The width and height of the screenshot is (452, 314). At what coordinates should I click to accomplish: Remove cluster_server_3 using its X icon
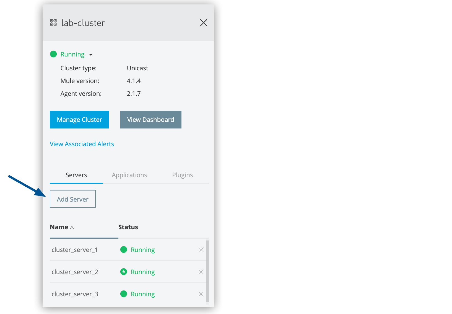point(201,294)
